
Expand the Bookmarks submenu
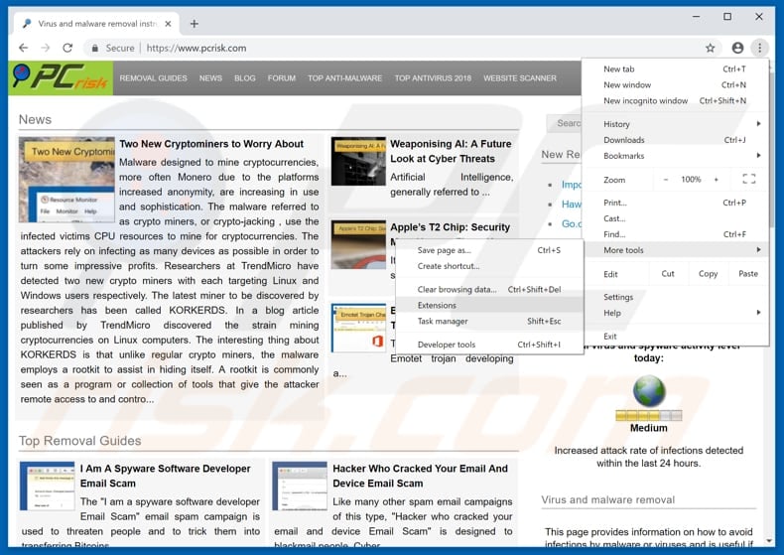pyautogui.click(x=675, y=156)
